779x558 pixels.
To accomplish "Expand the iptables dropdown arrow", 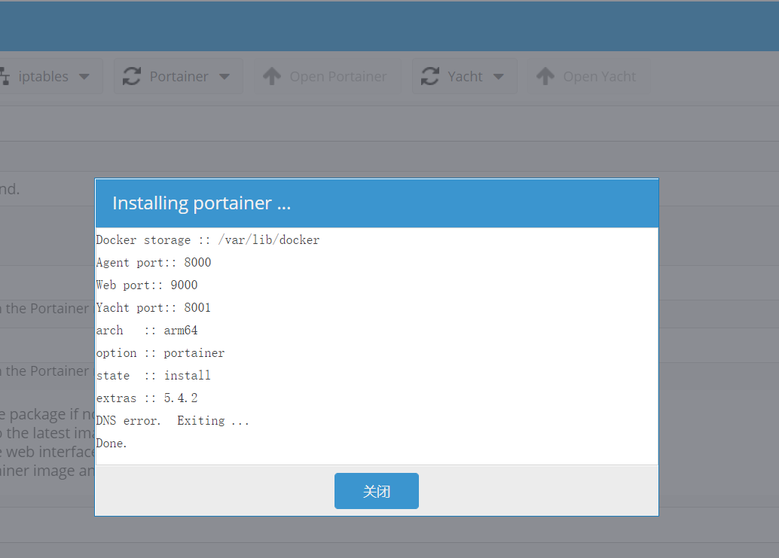I will (85, 76).
